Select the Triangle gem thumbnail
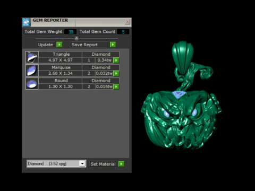 coord(32,57)
